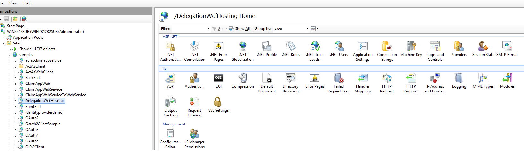Open Output Caching feature

(170, 107)
